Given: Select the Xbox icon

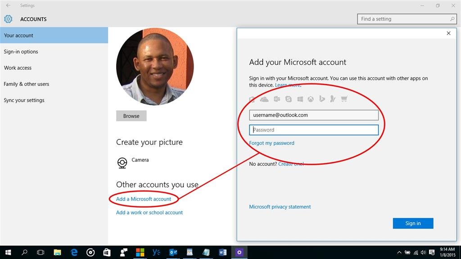Looking at the screenshot, I should [x=311, y=99].
